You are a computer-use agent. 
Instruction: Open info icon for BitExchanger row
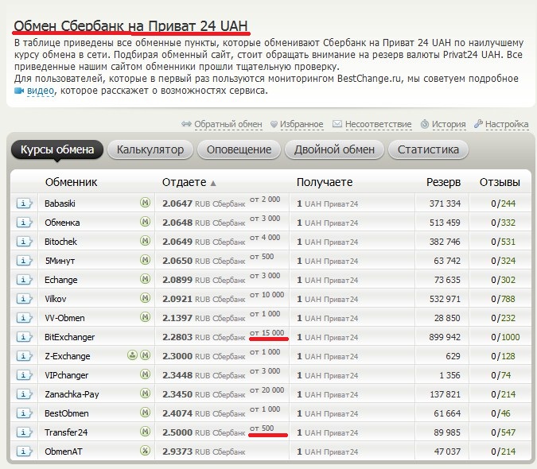click(24, 337)
